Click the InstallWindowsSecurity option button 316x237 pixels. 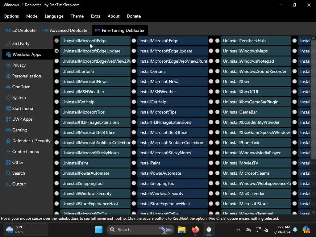[x=173, y=193]
